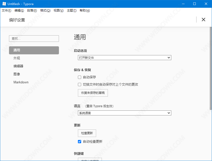Click the vertical scrollbar of preferences
212x161 pixels.
tap(211, 68)
